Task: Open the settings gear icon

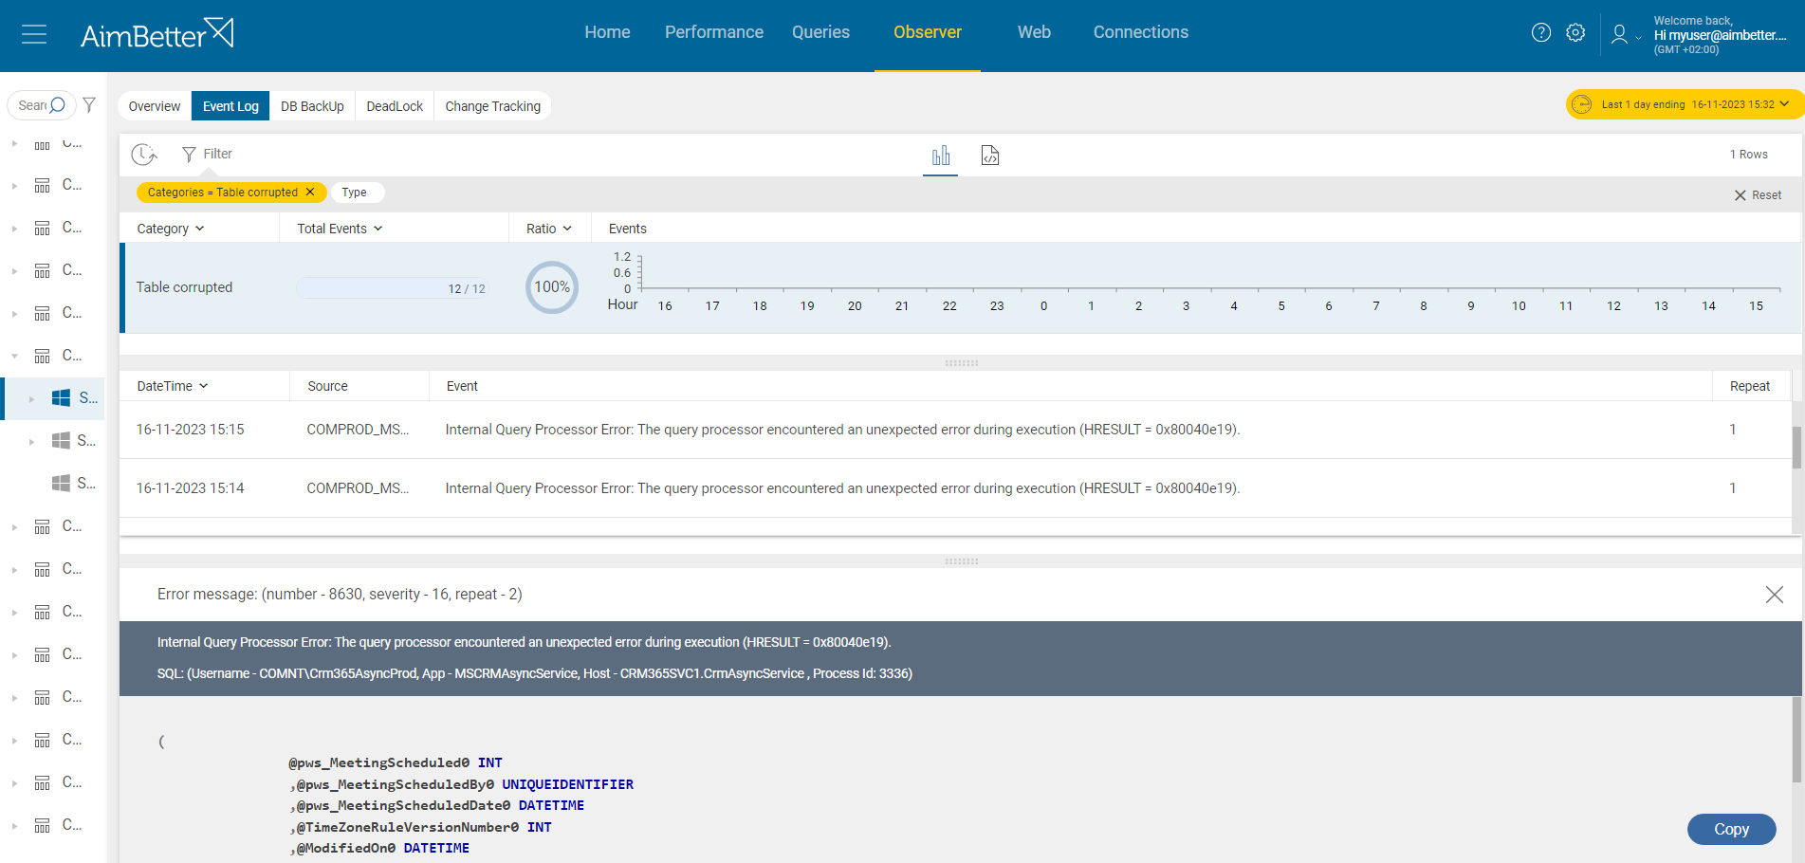Action: click(1575, 32)
